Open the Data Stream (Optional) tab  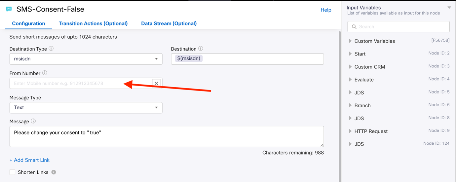[x=169, y=23]
